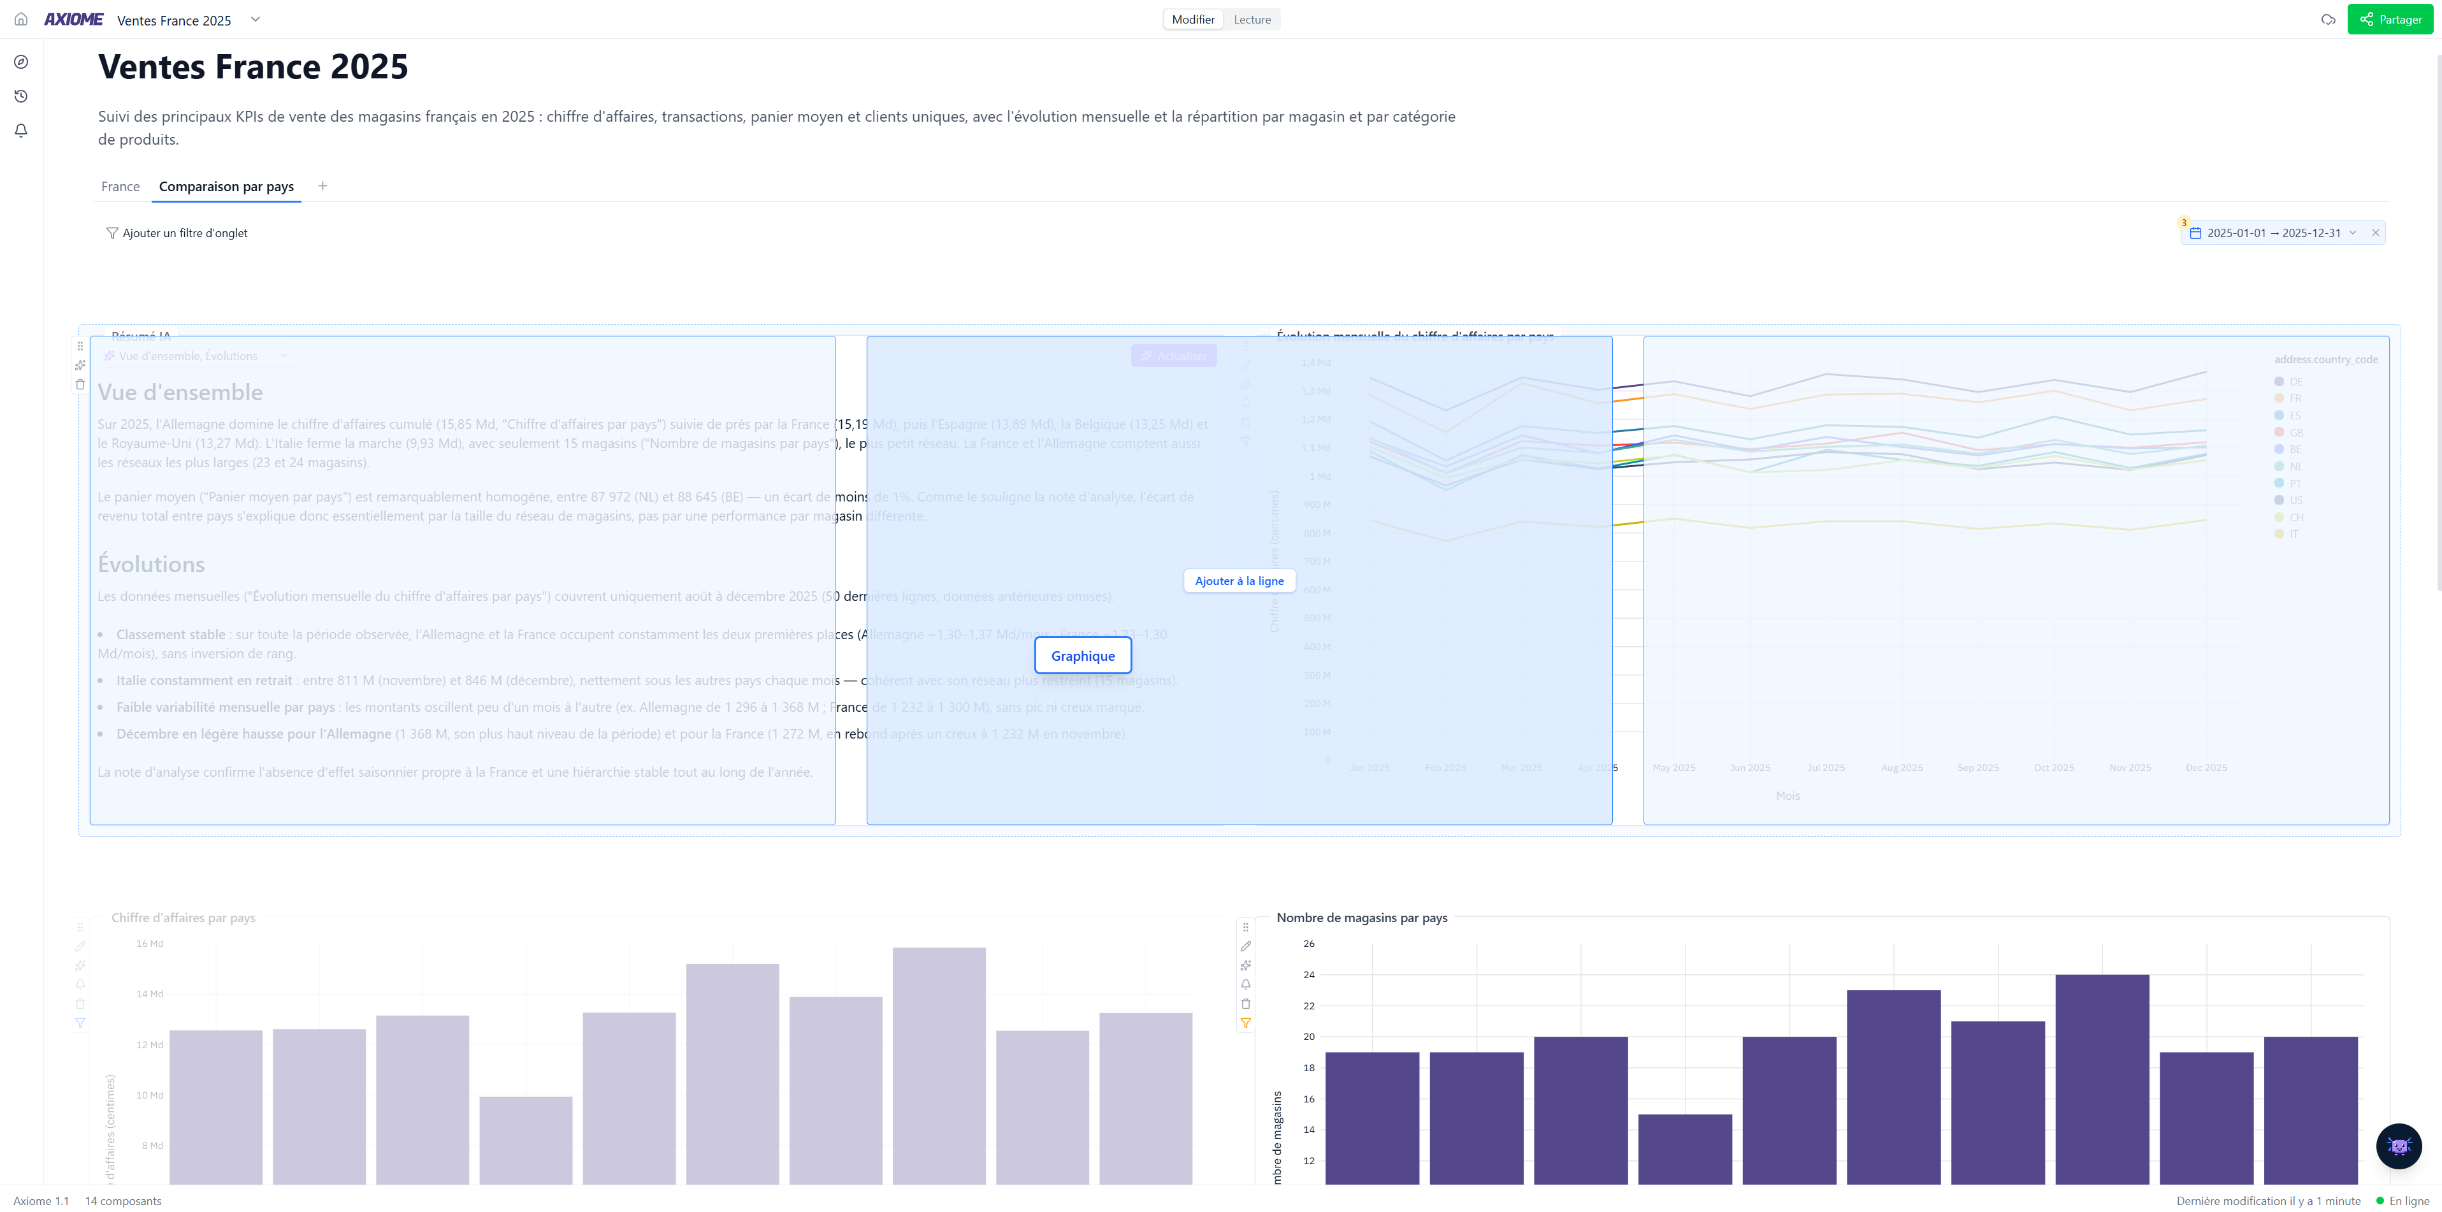Click "Axiome 1.1" in the status bar

[x=41, y=1202]
